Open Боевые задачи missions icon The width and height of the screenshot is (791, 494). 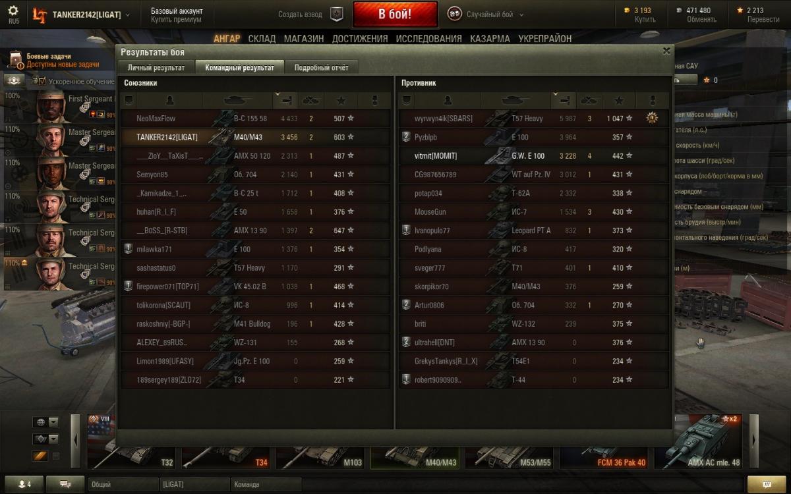point(15,61)
